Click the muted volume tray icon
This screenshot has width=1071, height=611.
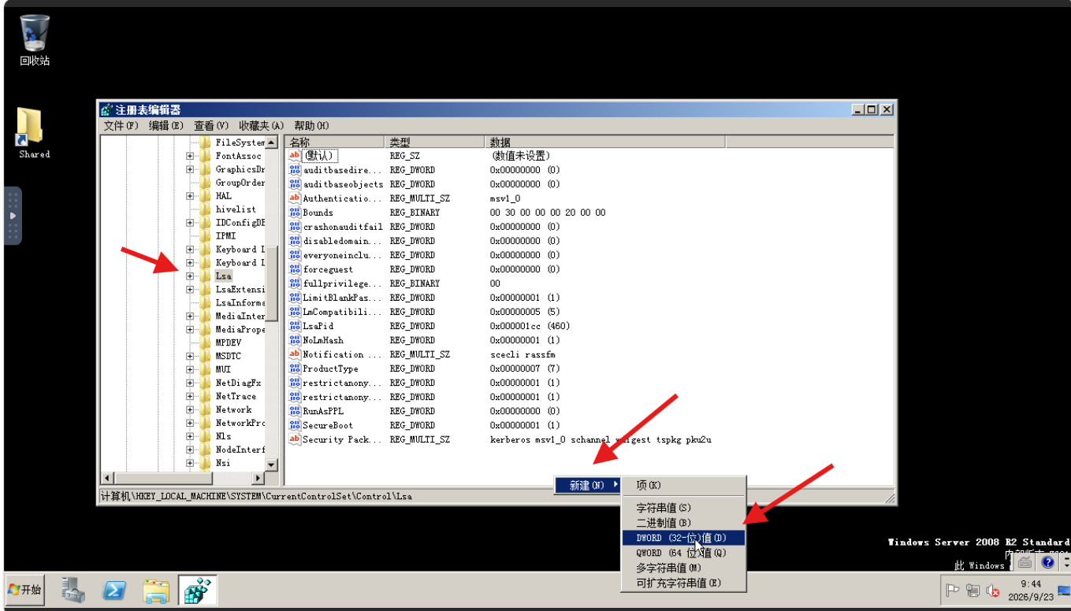click(x=993, y=591)
